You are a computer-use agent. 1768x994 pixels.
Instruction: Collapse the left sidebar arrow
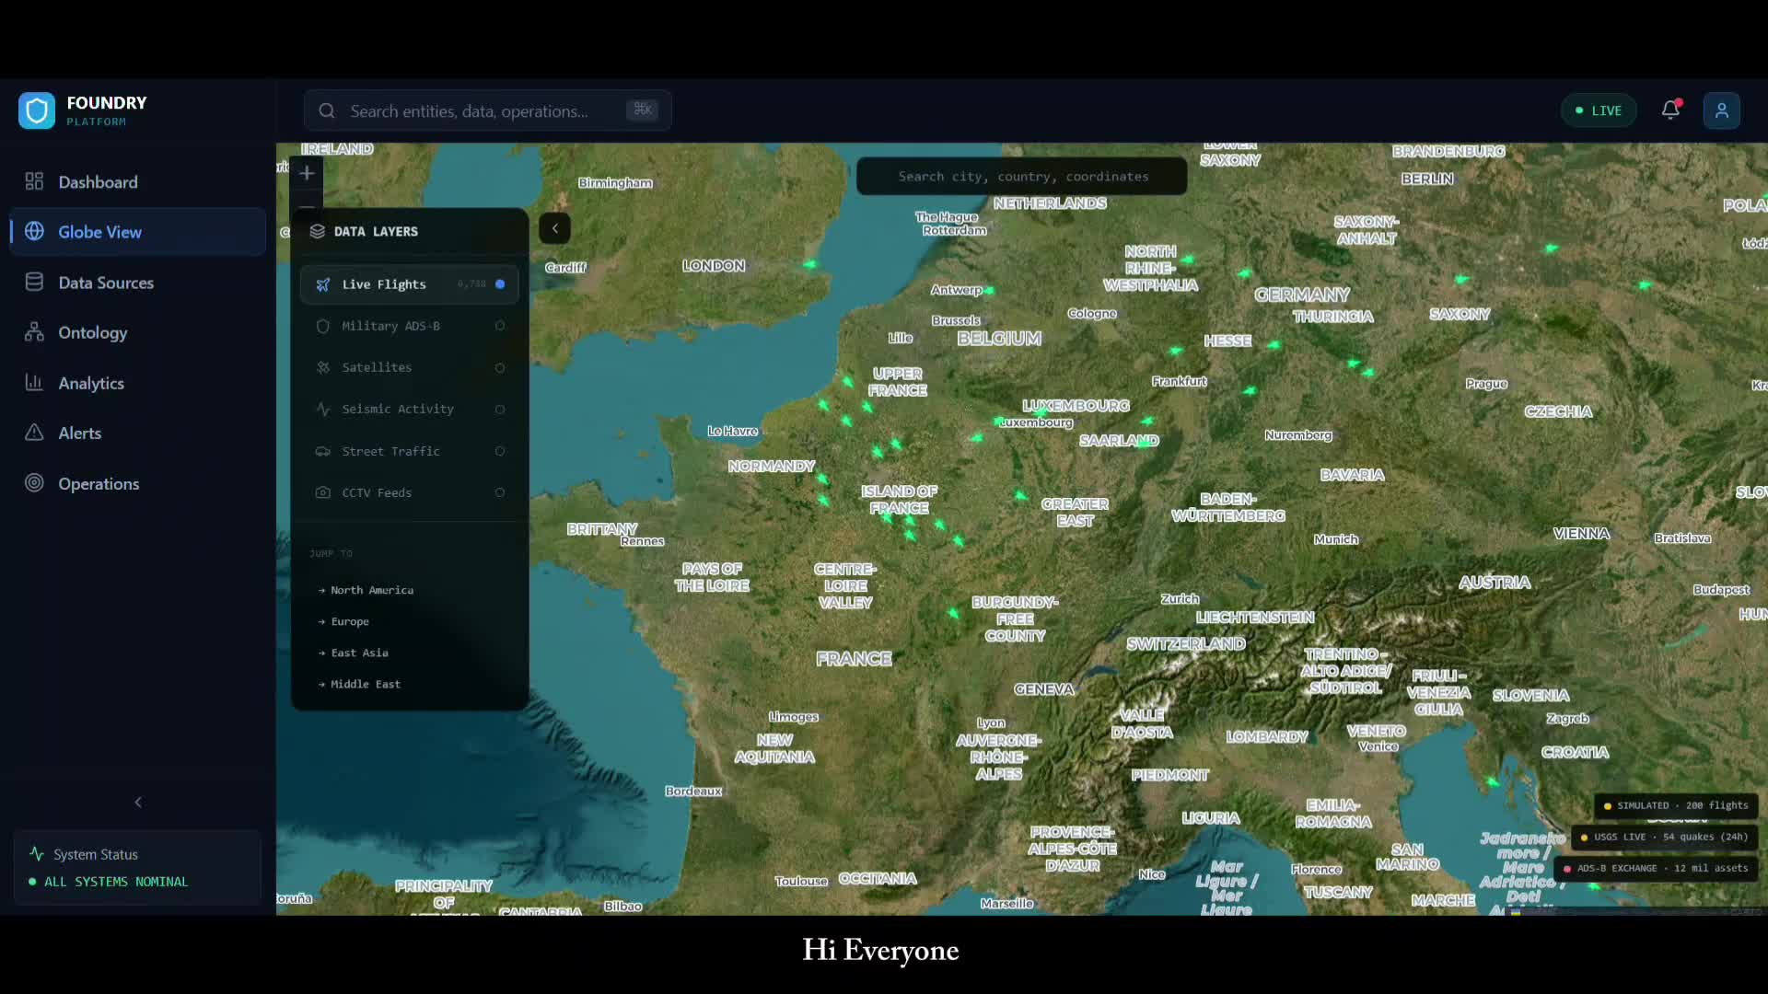pos(138,803)
